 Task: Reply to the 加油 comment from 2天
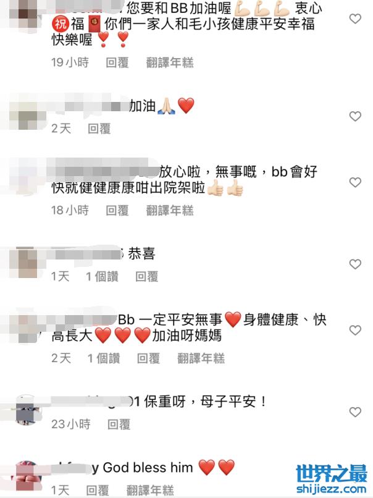coord(99,129)
